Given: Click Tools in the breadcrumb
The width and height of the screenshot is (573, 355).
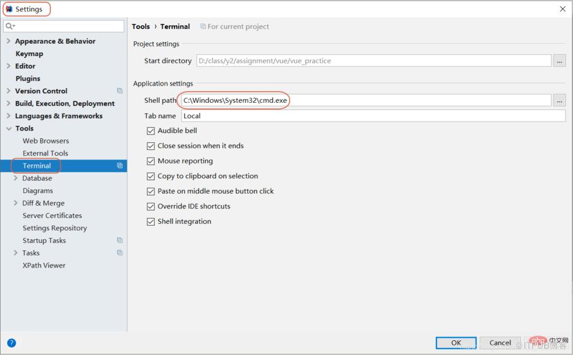Looking at the screenshot, I should click(x=141, y=26).
